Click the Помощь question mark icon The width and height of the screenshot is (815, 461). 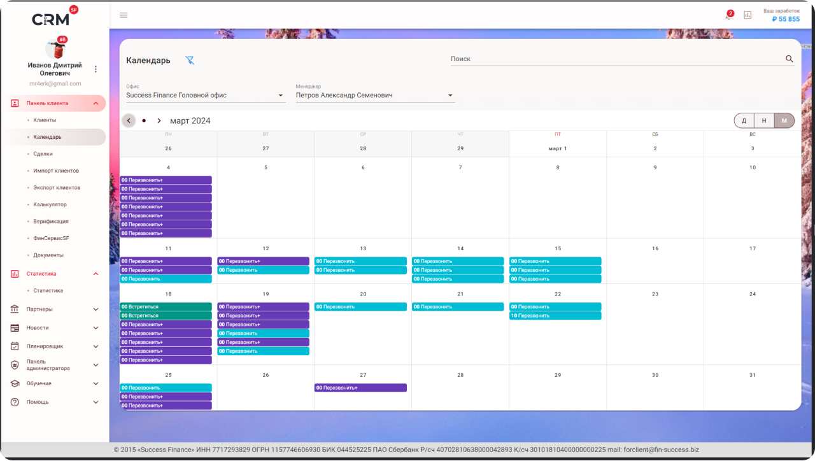tap(15, 402)
